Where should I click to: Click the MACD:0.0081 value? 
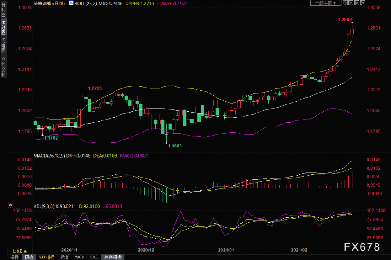pyautogui.click(x=134, y=156)
